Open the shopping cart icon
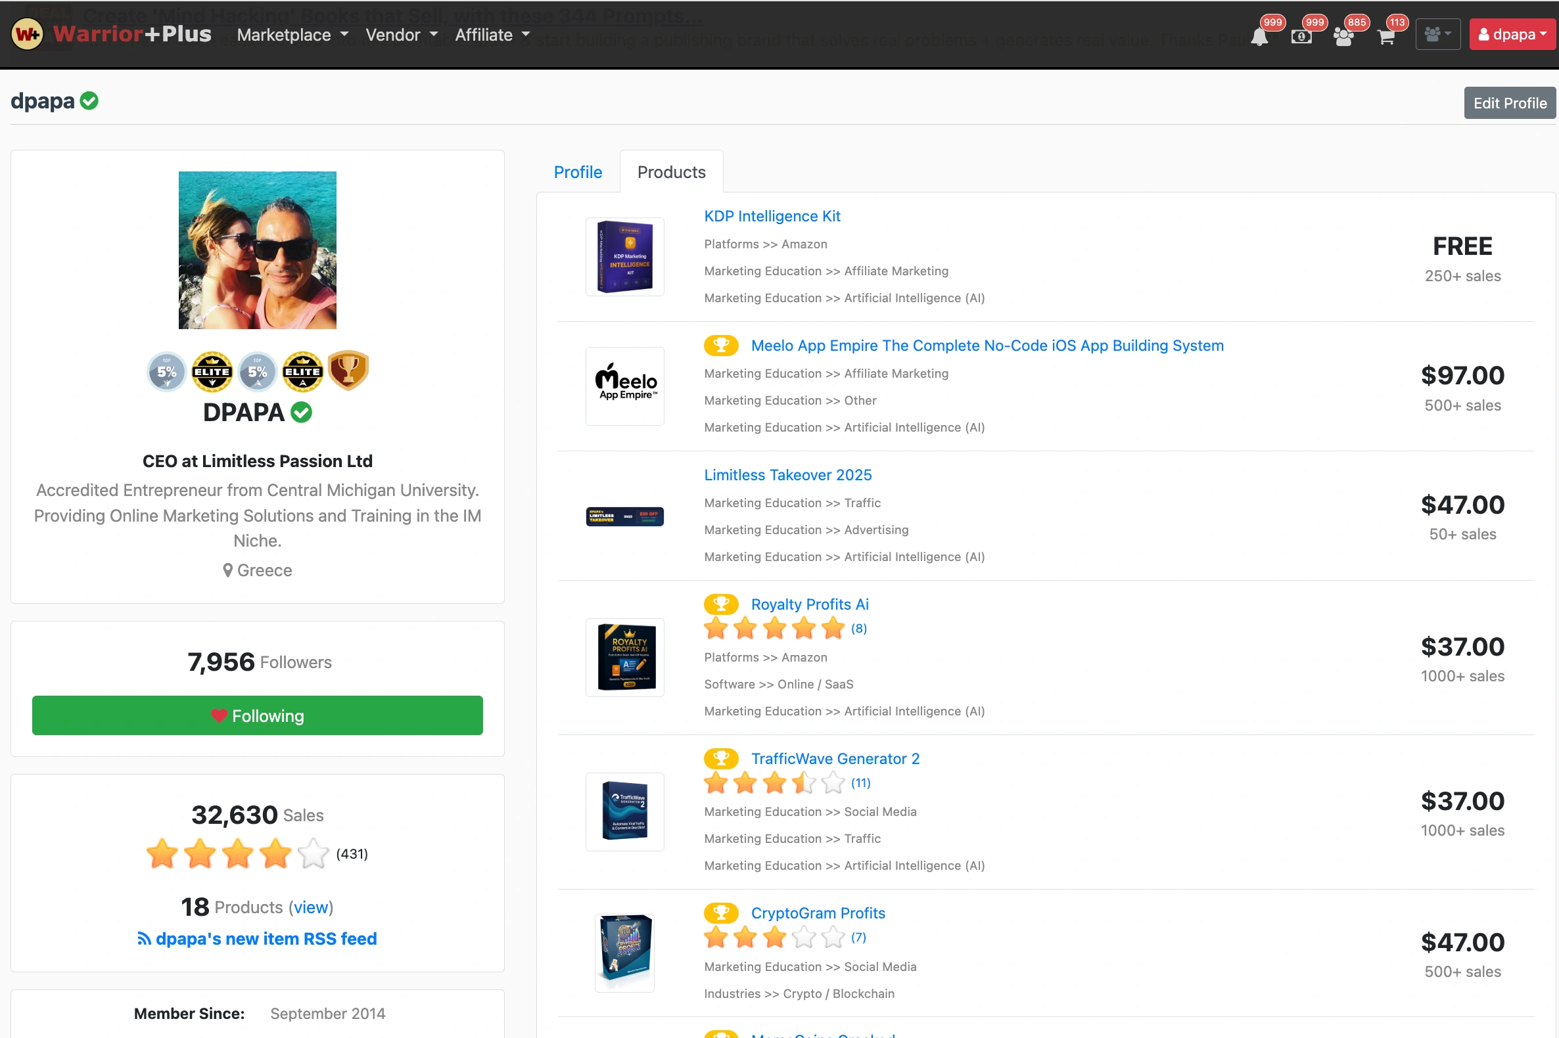The image size is (1559, 1038). (1385, 37)
